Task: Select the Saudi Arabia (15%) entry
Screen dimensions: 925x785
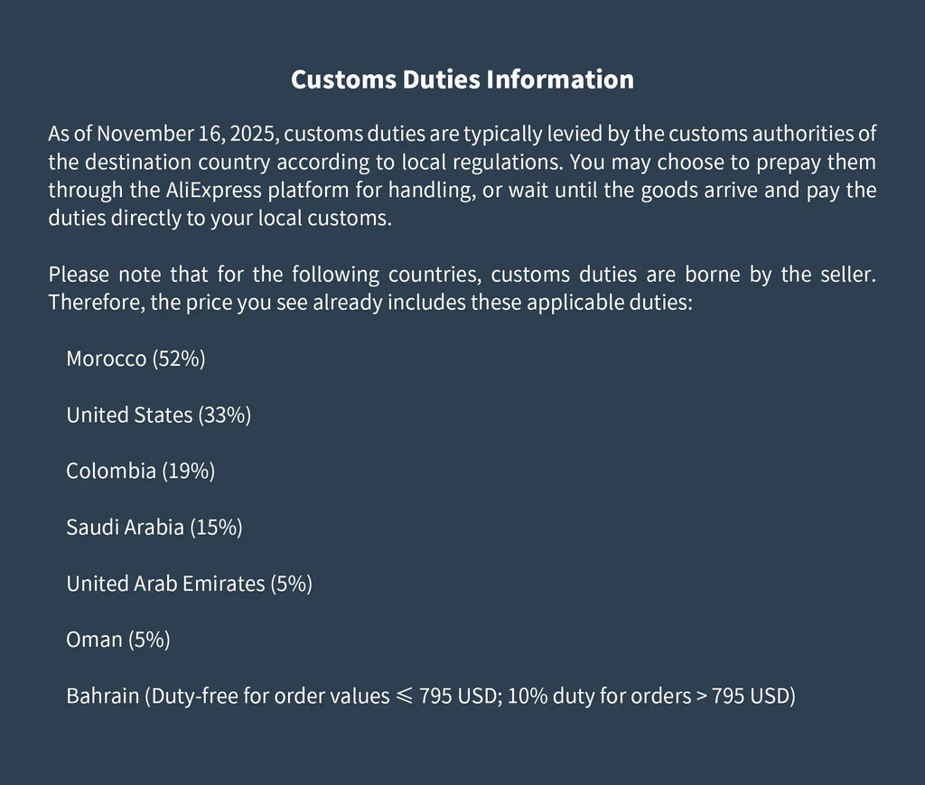Action: pyautogui.click(x=154, y=527)
